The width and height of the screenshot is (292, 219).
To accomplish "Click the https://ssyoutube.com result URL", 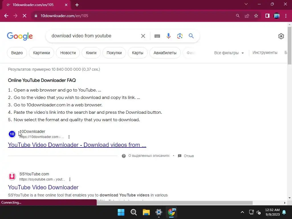I will coord(42,179).
